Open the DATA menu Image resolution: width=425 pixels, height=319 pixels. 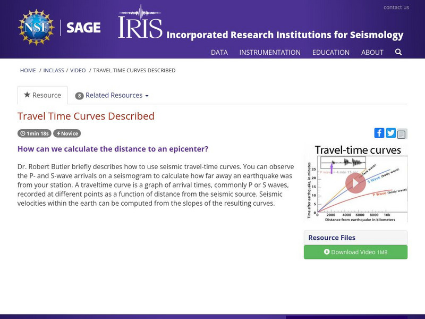click(x=220, y=52)
